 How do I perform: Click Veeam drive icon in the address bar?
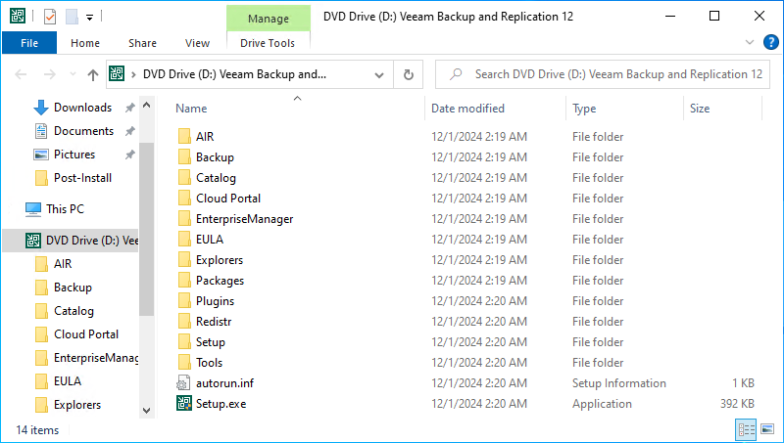(117, 74)
